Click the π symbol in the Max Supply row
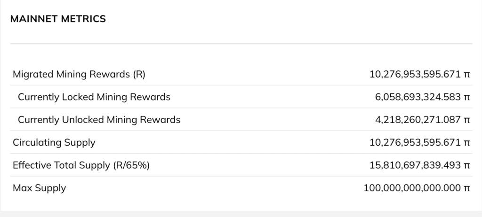 (x=467, y=188)
